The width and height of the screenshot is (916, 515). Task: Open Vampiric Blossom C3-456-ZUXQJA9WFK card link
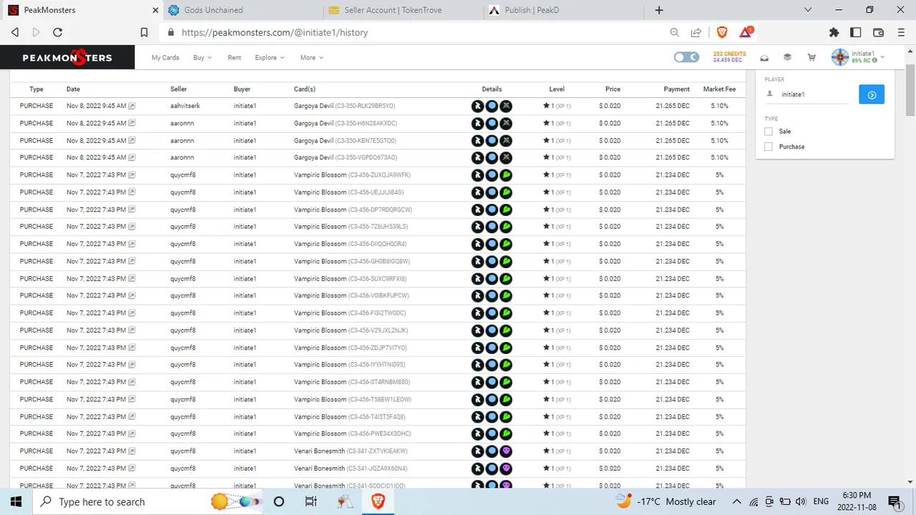tap(352, 175)
